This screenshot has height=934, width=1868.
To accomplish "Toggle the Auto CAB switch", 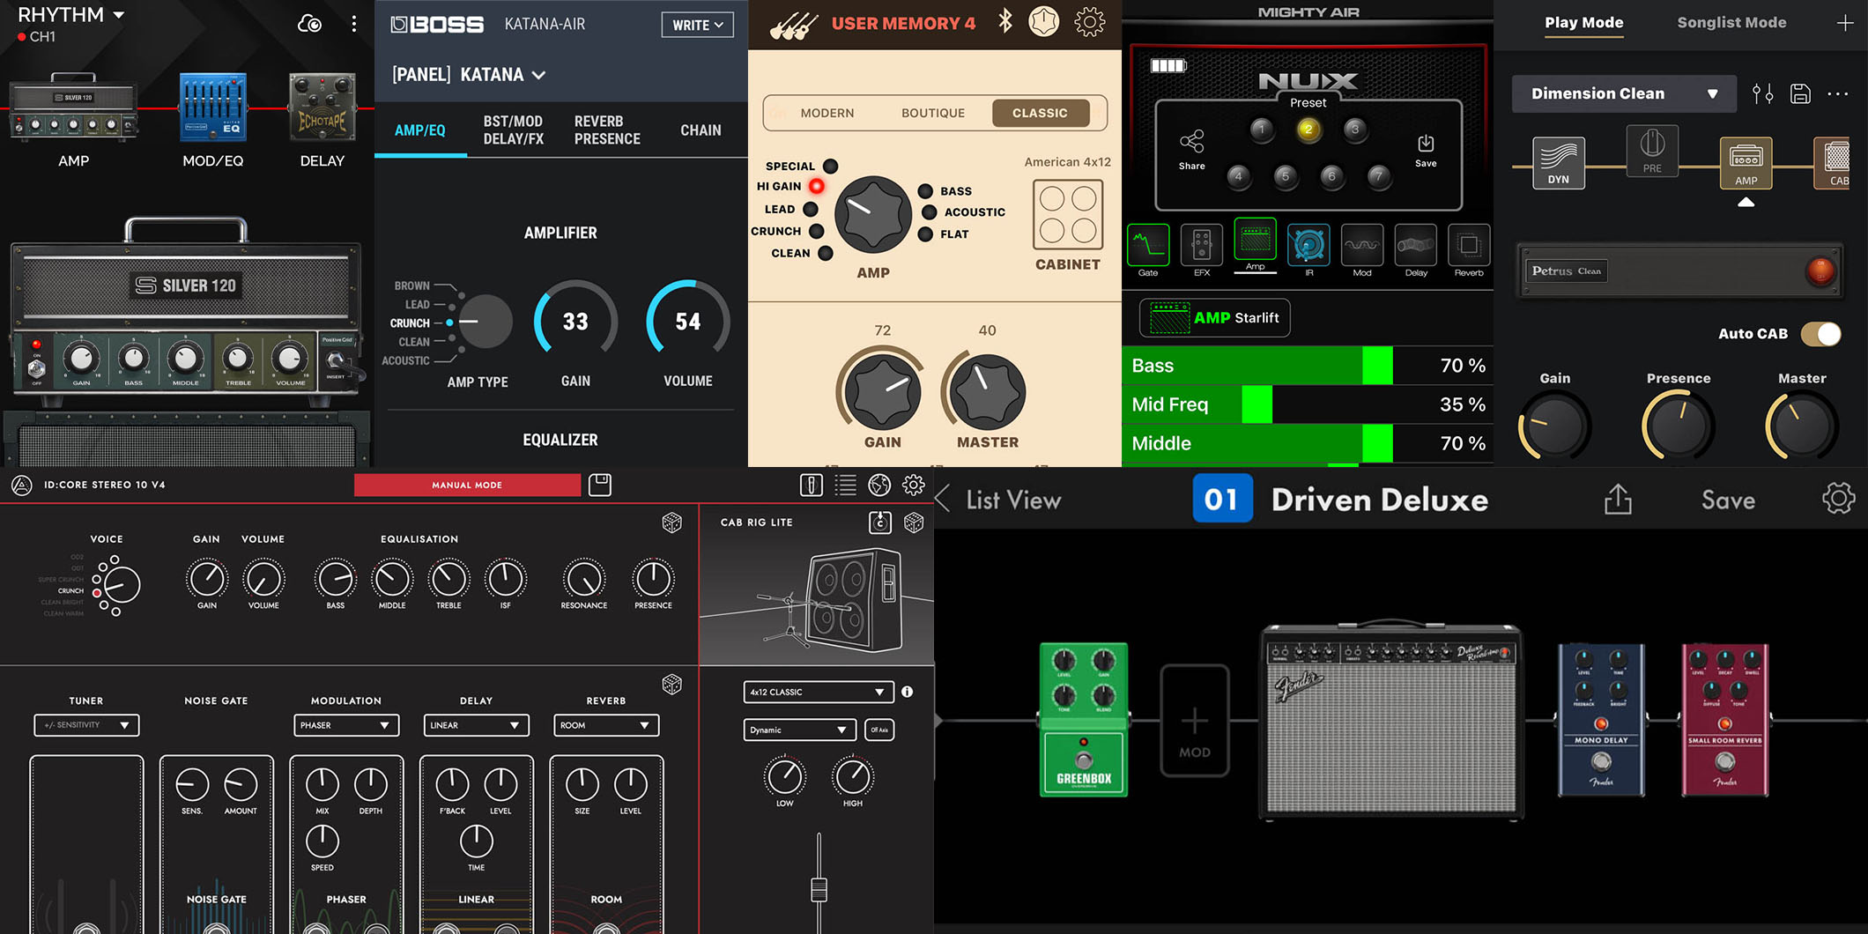I will 1820,334.
